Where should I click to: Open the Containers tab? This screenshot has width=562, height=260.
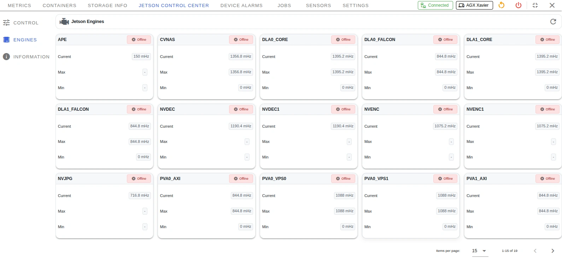[x=59, y=5]
